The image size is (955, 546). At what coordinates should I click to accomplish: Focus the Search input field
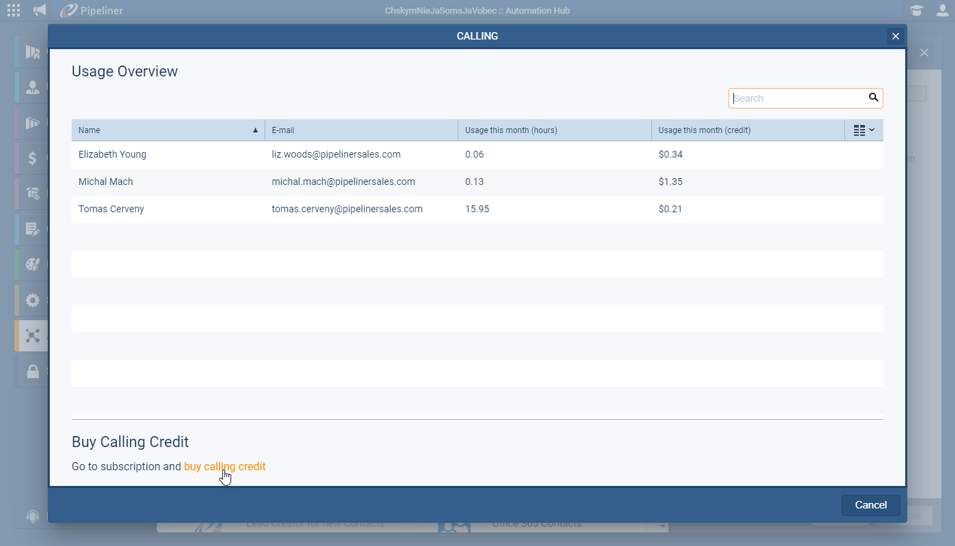797,98
